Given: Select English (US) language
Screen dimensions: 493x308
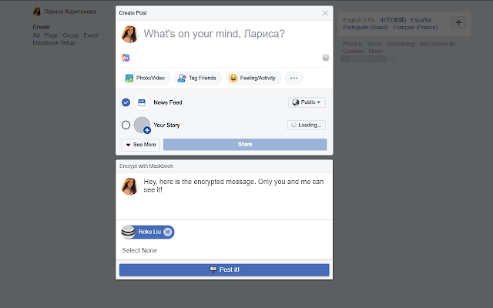Looking at the screenshot, I should (359, 20).
